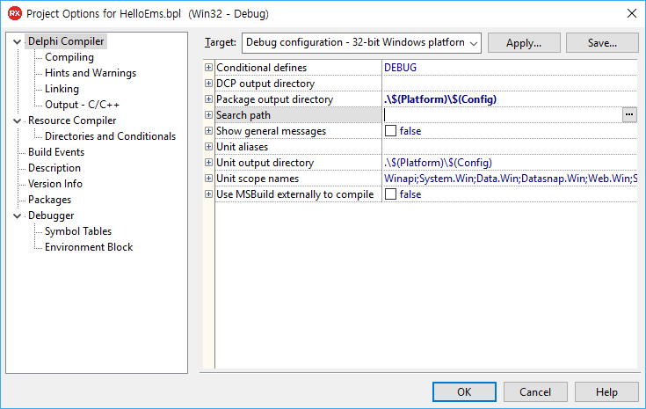The width and height of the screenshot is (646, 409).
Task: Expand the Conditional defines property
Action: click(x=209, y=67)
